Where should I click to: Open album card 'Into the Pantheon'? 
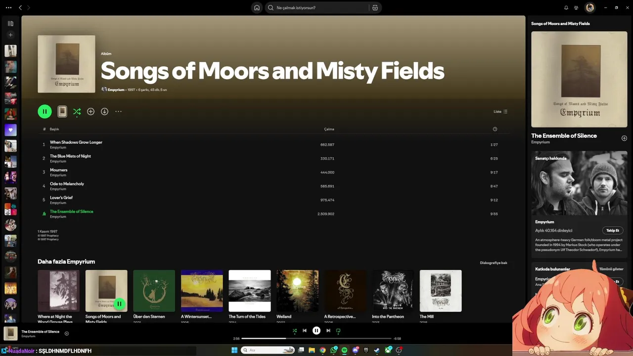point(393,296)
